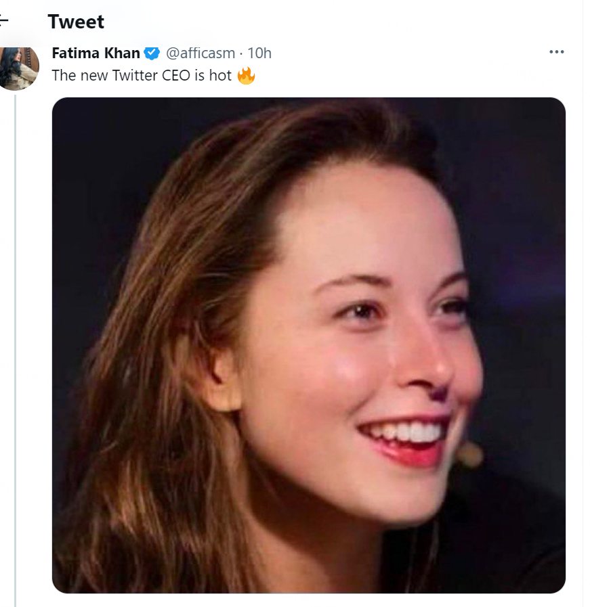Click the dot separator before 10h
Screen dimensions: 590x607
[242, 53]
